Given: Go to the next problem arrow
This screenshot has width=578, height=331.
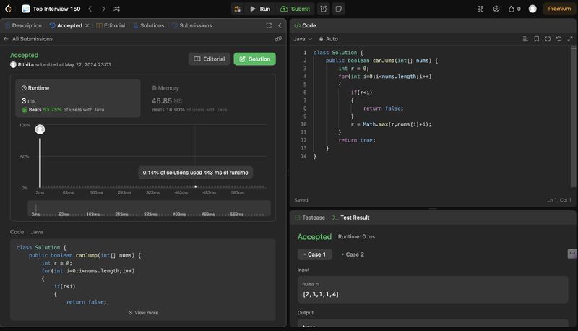Looking at the screenshot, I should 103,9.
